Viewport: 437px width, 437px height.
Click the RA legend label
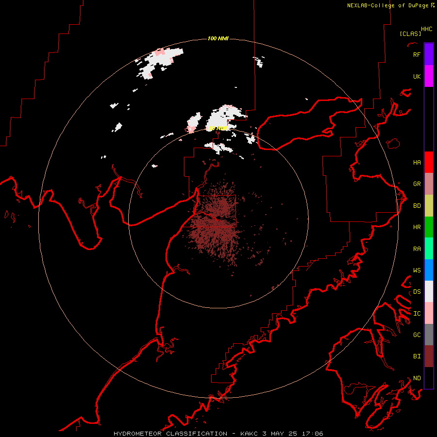coord(417,249)
